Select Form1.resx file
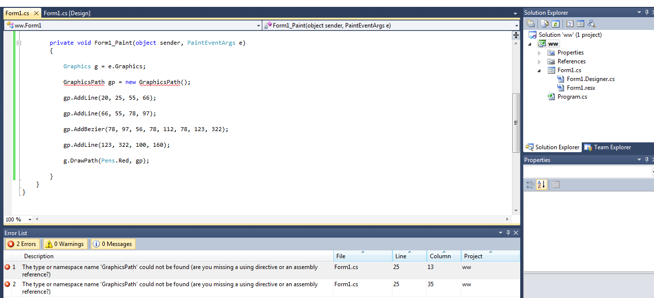This screenshot has width=654, height=298. point(581,88)
